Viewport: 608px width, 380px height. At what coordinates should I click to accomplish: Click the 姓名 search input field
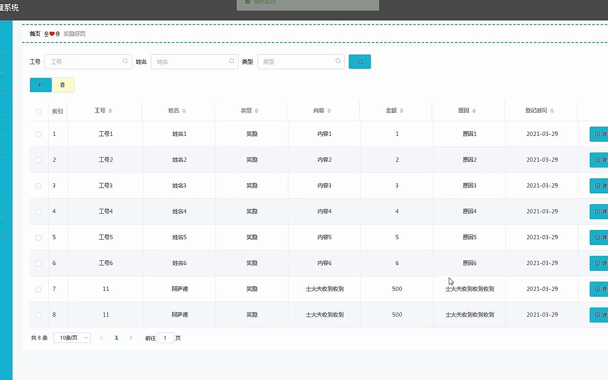(195, 62)
